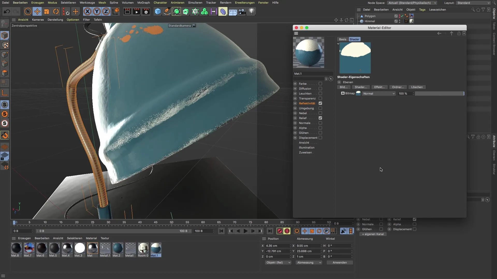
Task: Click the Shader... button
Action: tap(361, 87)
